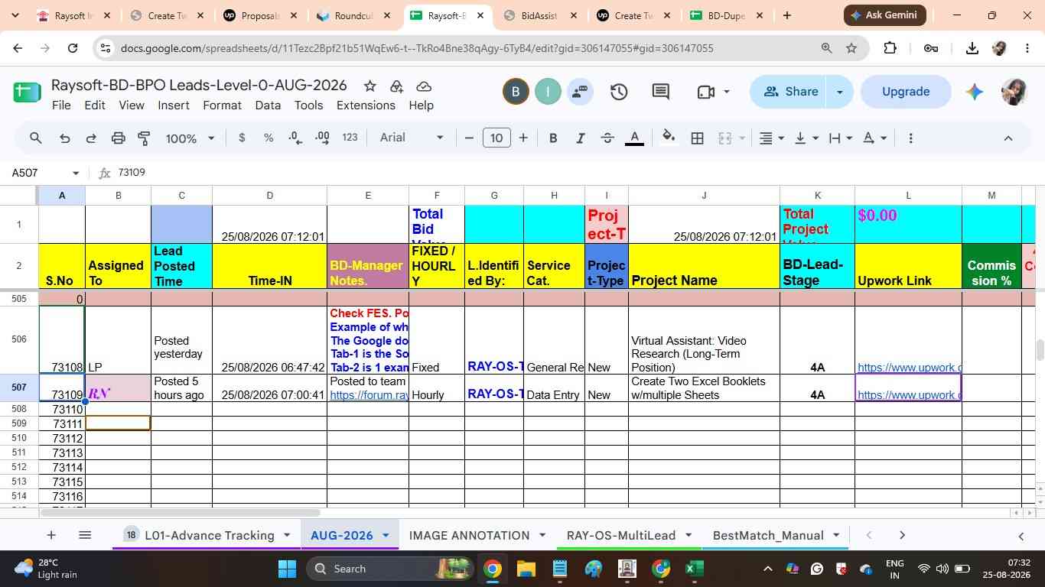Open the 100% zoom dropdown

190,138
